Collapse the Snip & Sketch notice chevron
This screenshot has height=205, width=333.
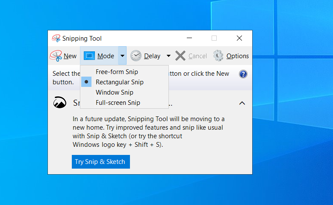pyautogui.click(x=242, y=103)
